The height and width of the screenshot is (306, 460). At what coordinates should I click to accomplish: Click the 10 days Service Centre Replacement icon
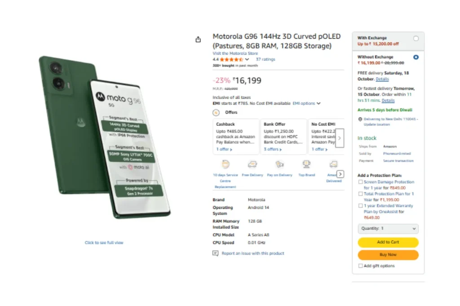[x=226, y=164]
